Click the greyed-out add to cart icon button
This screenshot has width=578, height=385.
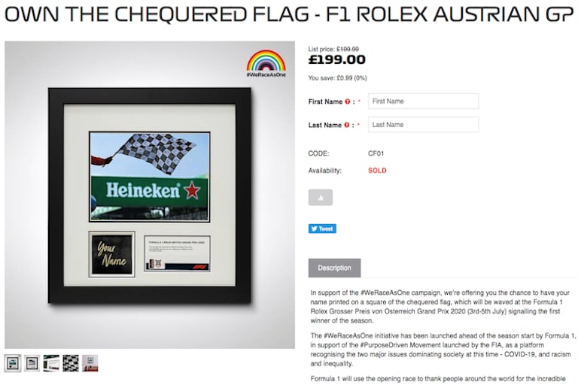tap(321, 198)
